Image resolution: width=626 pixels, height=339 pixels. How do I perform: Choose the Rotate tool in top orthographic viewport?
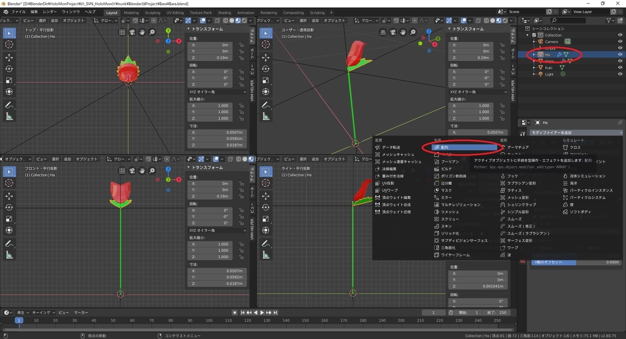pyautogui.click(x=9, y=69)
